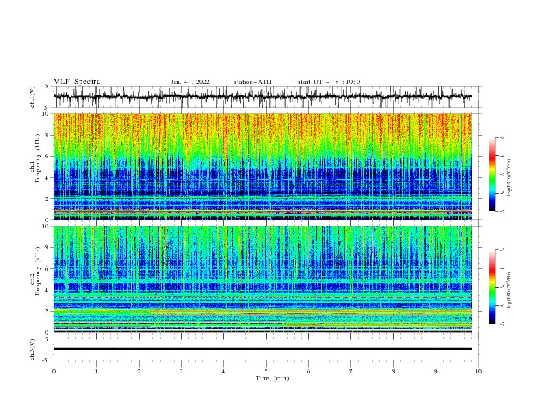Click the 'station=ATH' label
This screenshot has height=417, width=539.
point(252,82)
